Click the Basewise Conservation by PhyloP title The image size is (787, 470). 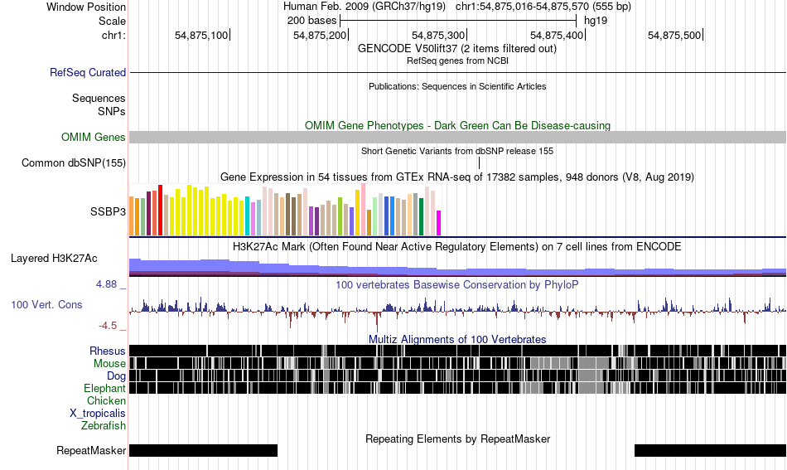457,284
